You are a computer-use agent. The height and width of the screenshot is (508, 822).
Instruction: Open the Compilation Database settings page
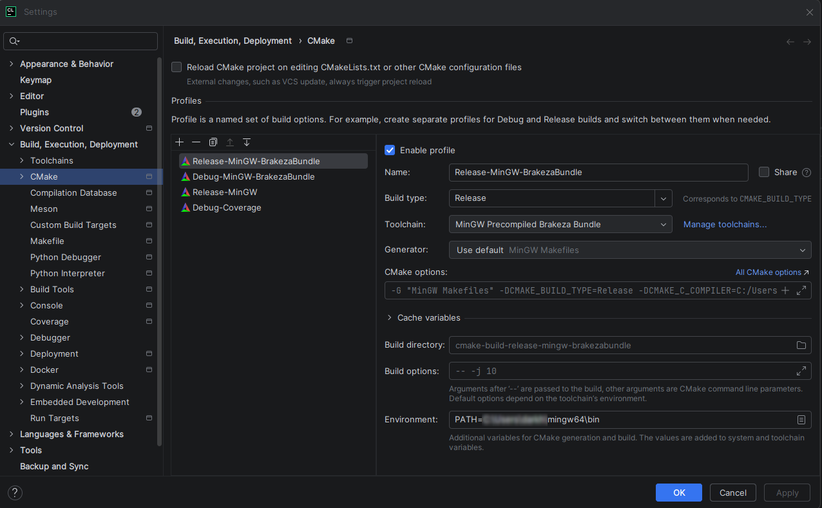pos(73,193)
